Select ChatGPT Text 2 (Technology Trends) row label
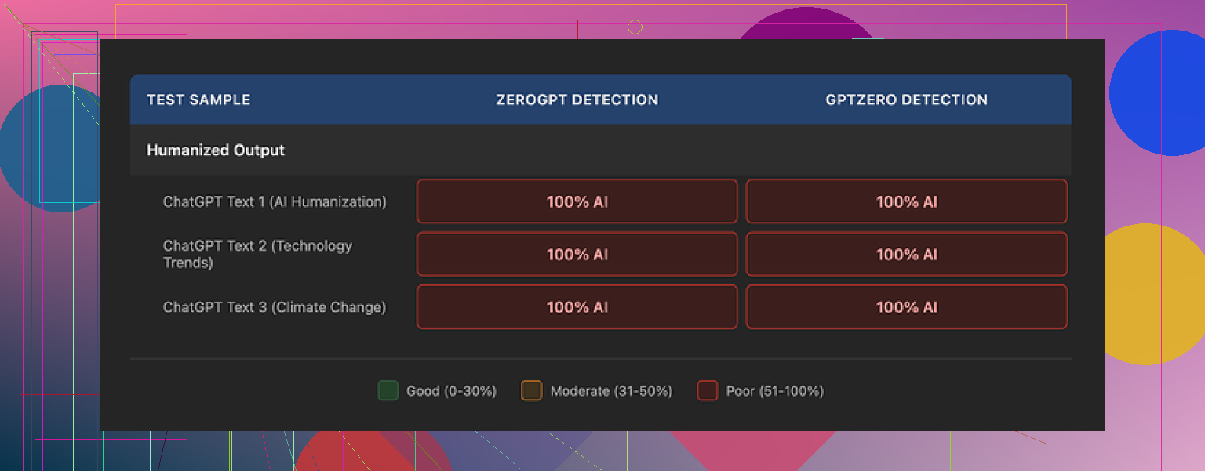 tap(257, 254)
